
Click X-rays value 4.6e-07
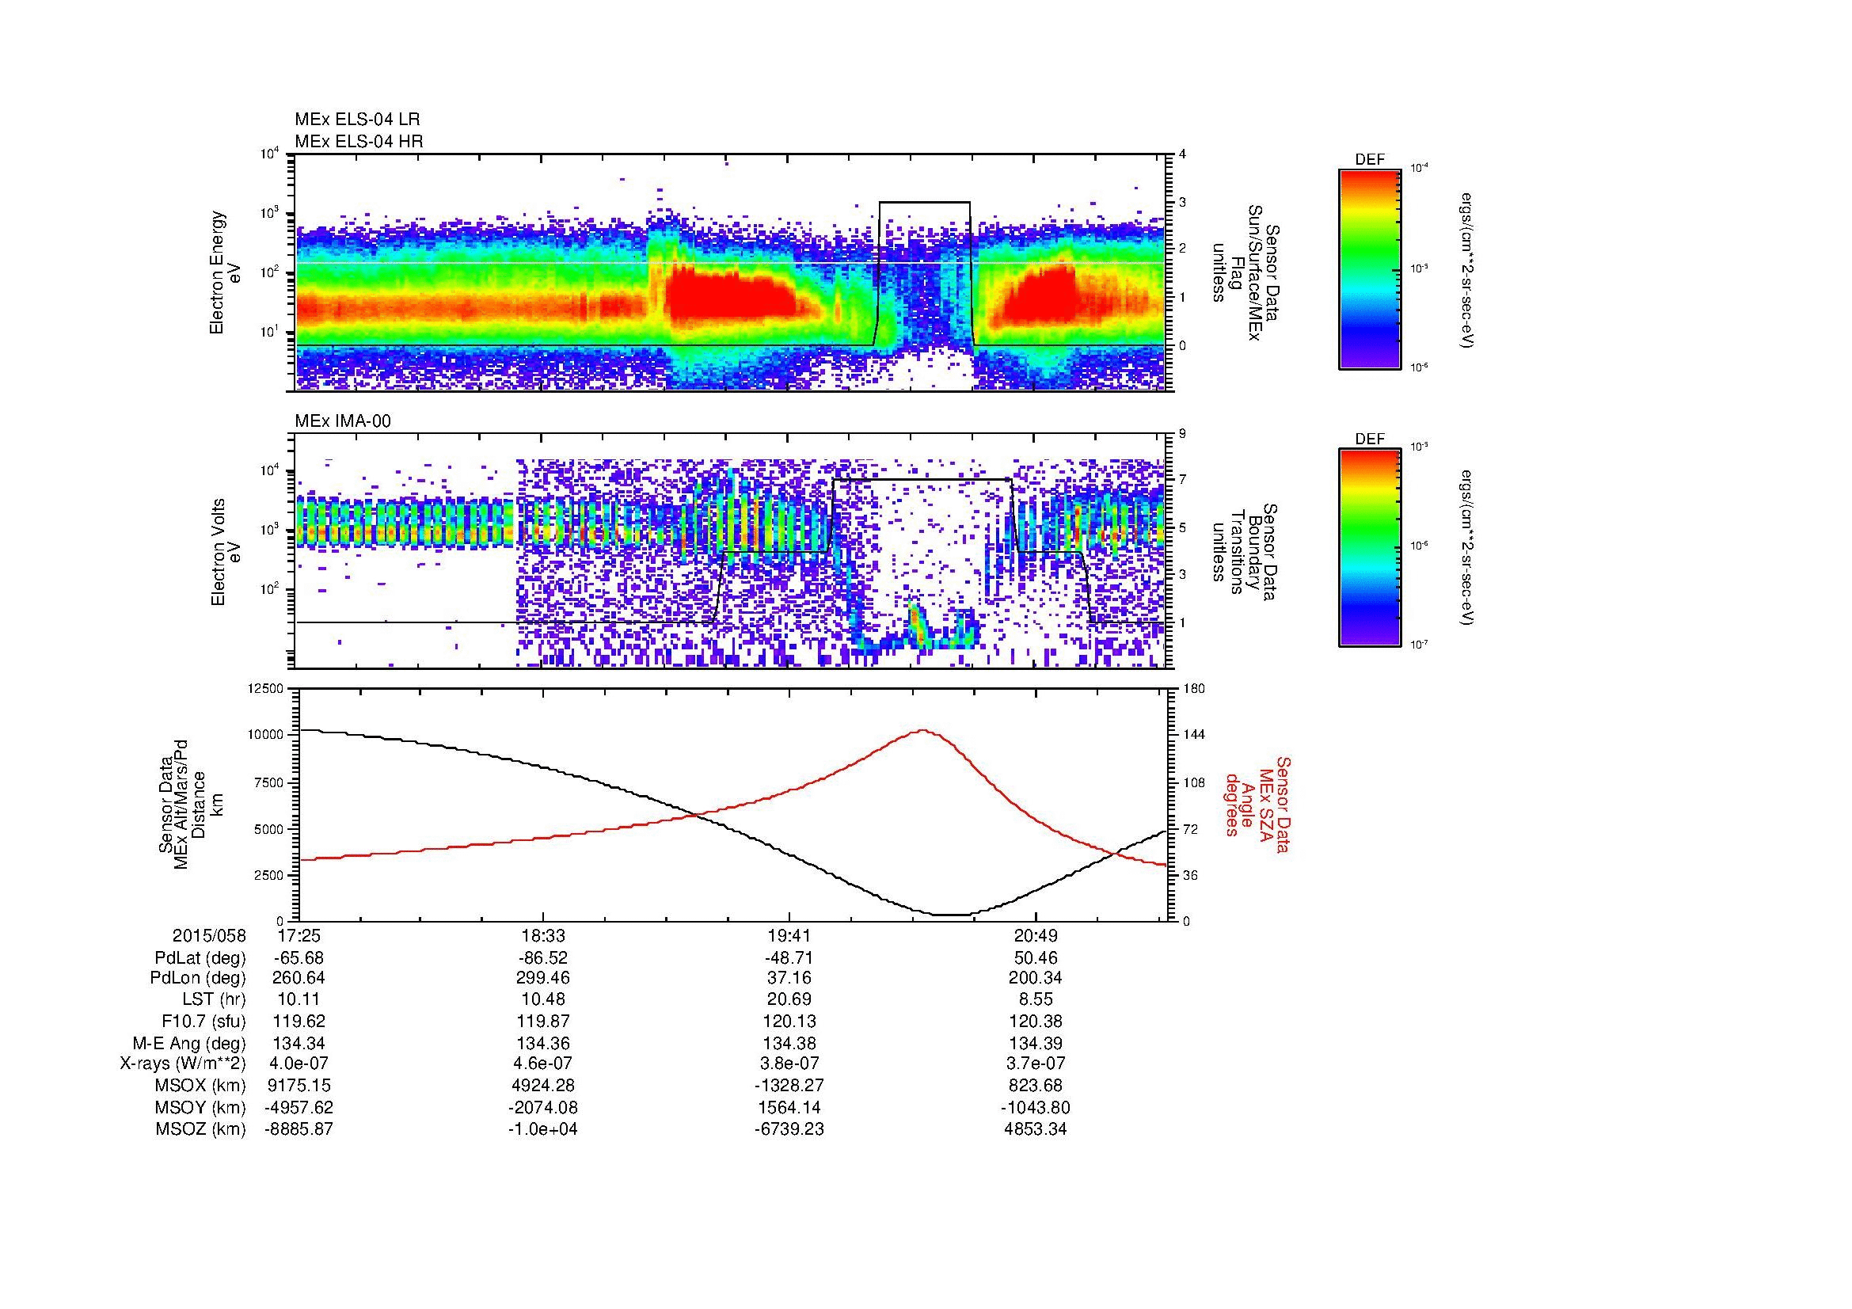pyautogui.click(x=545, y=1064)
